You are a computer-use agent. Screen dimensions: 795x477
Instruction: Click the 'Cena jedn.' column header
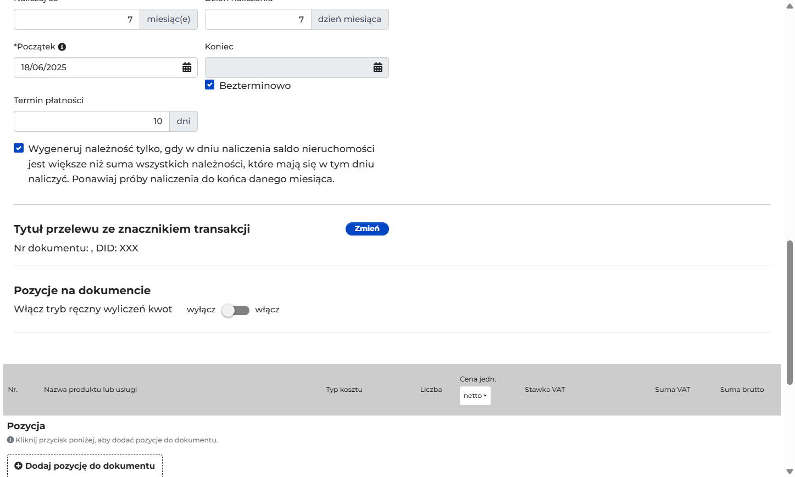pyautogui.click(x=478, y=379)
